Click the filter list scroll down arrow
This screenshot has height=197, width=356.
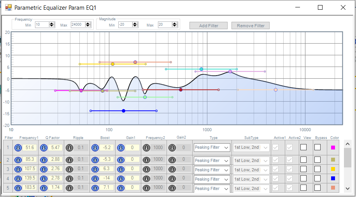click(347, 188)
